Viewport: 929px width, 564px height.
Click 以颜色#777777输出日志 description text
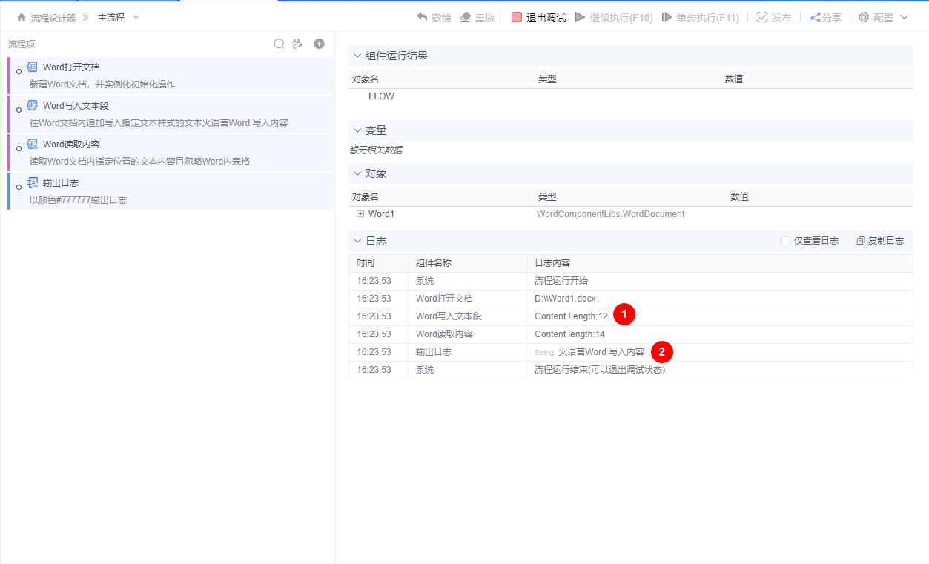click(x=78, y=200)
